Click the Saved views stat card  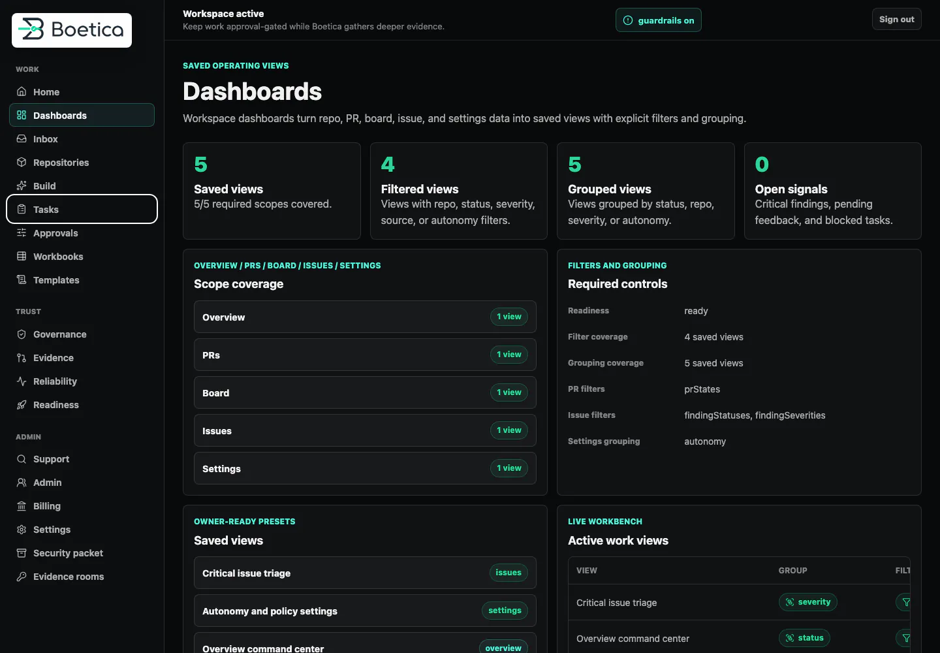[272, 191]
